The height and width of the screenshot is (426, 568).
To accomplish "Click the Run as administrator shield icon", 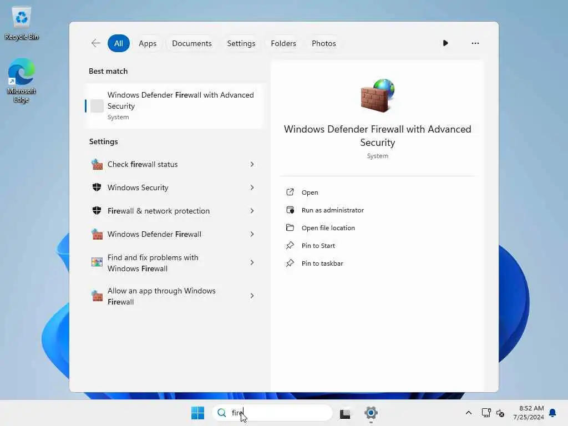I will [290, 210].
